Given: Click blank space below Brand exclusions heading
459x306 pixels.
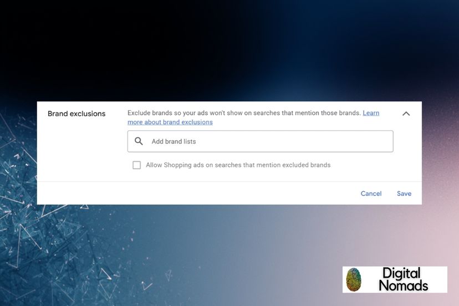Looking at the screenshot, I should pyautogui.click(x=78, y=150).
